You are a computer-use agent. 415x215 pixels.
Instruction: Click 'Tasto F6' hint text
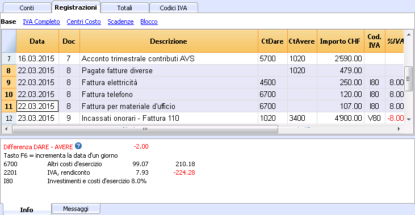pos(61,155)
